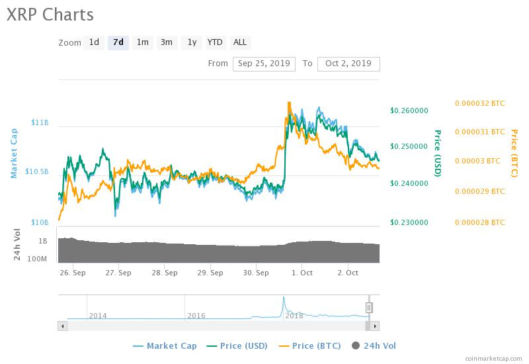This screenshot has width=529, height=364.
Task: Grab the navigator range handle
Action: click(369, 308)
